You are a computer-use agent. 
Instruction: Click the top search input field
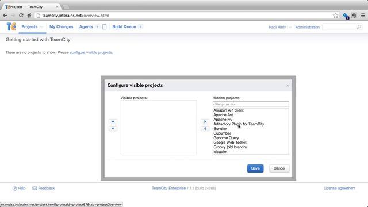click(339, 27)
